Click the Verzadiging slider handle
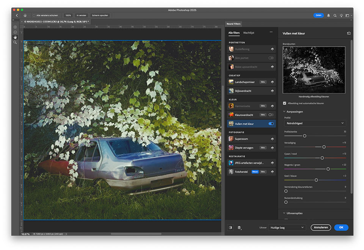This screenshot has width=364, height=250. (324, 147)
